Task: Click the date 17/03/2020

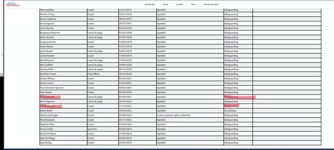Action: 125,60
